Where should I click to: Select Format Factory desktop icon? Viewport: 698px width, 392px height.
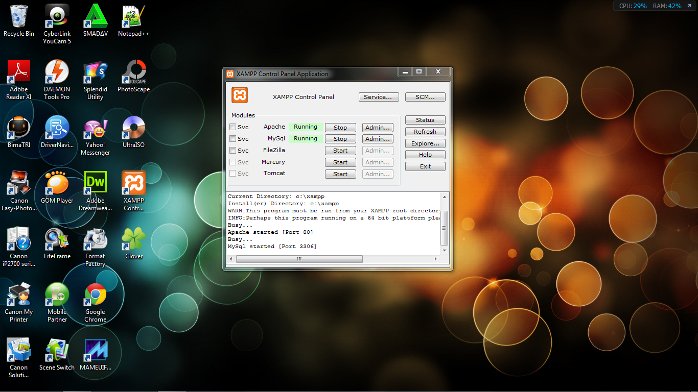[x=96, y=247]
